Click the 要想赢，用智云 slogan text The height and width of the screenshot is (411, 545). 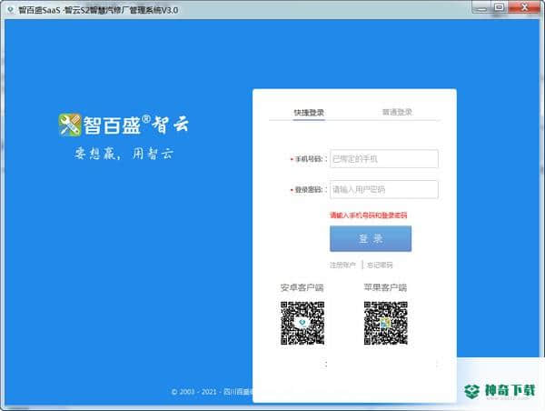[x=124, y=153]
